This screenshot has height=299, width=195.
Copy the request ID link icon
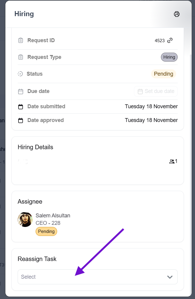tap(170, 40)
